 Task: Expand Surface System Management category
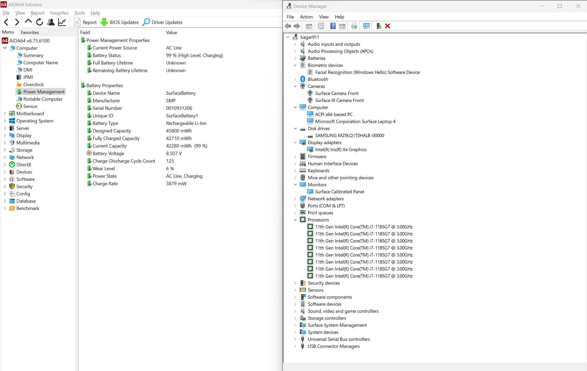pyautogui.click(x=295, y=325)
